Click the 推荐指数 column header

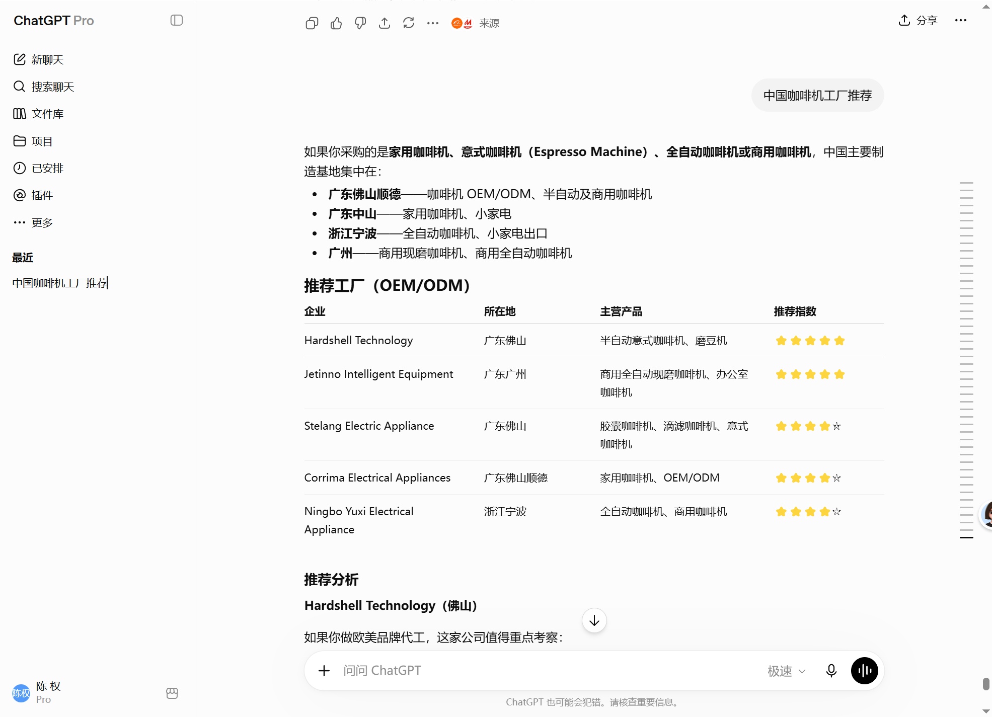point(795,311)
